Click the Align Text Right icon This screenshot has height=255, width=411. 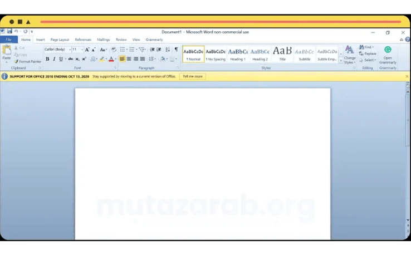tap(136, 59)
